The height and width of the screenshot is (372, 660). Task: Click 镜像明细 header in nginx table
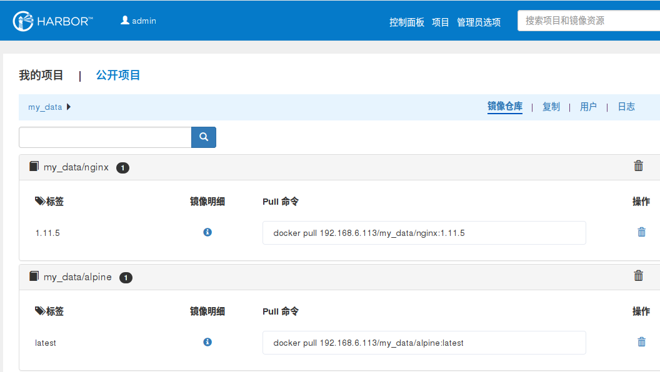click(207, 202)
